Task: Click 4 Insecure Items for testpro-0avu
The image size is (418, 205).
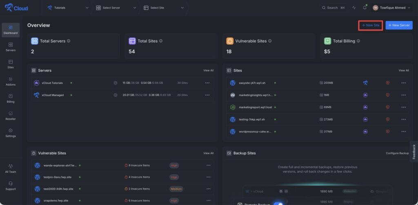Action: point(137,177)
